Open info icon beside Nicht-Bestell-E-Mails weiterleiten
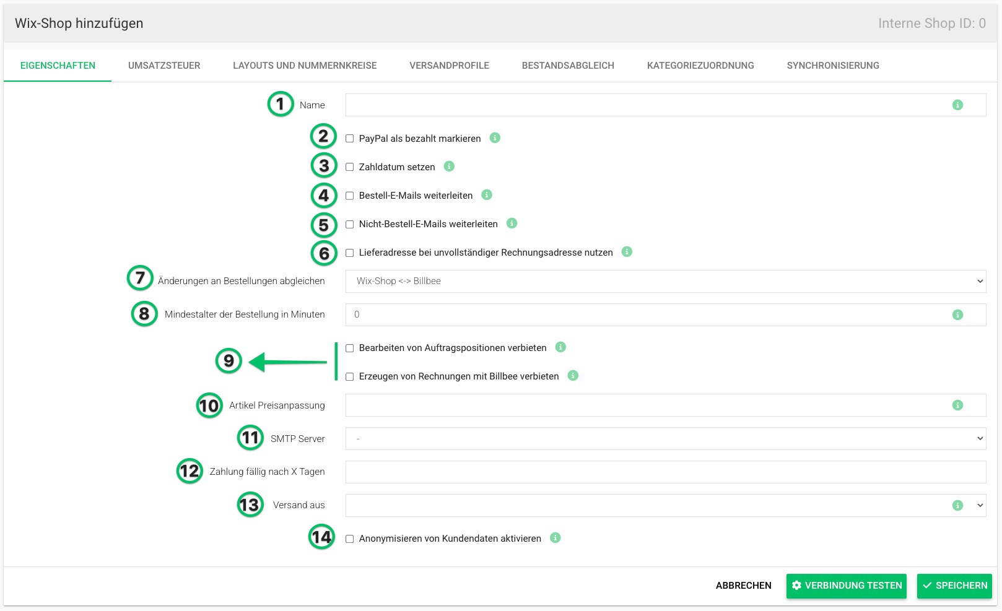 (x=512, y=223)
